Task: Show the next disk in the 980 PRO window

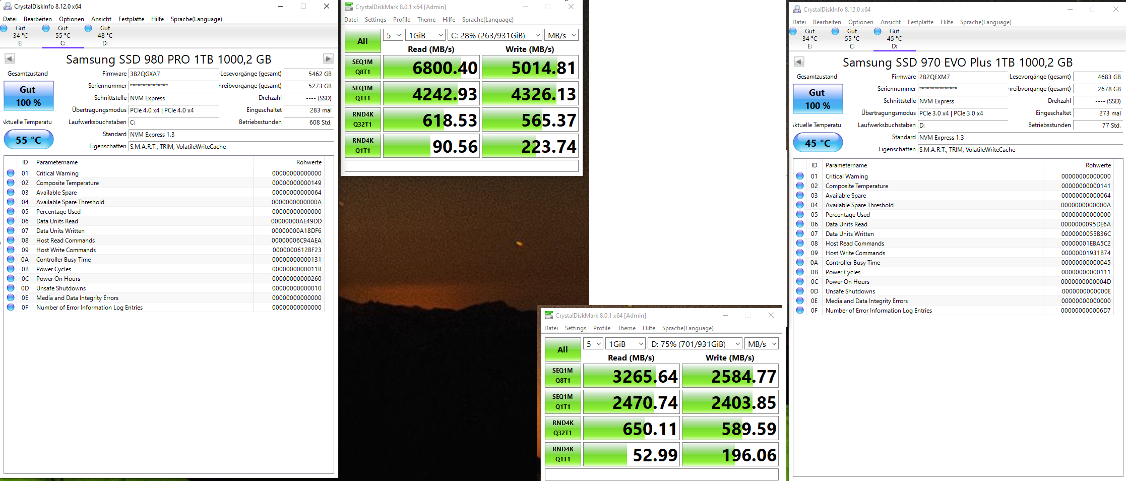Action: [x=328, y=58]
